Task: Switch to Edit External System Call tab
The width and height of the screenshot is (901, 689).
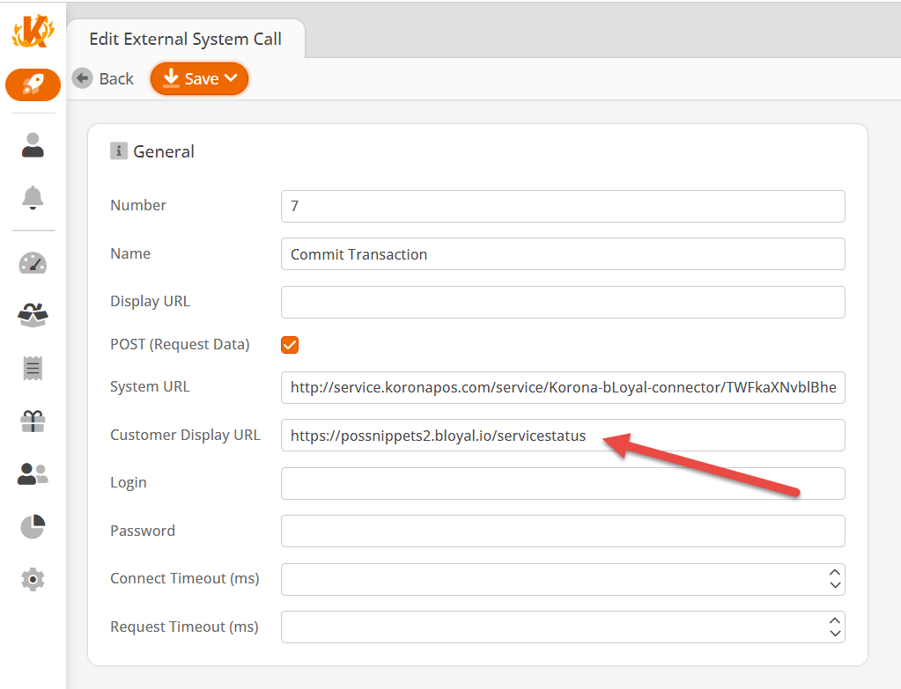Action: coord(185,39)
